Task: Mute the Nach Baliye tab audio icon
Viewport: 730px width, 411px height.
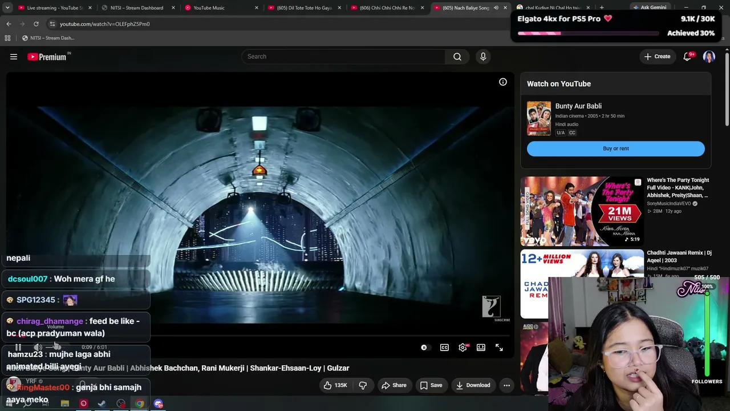Action: 496,8
